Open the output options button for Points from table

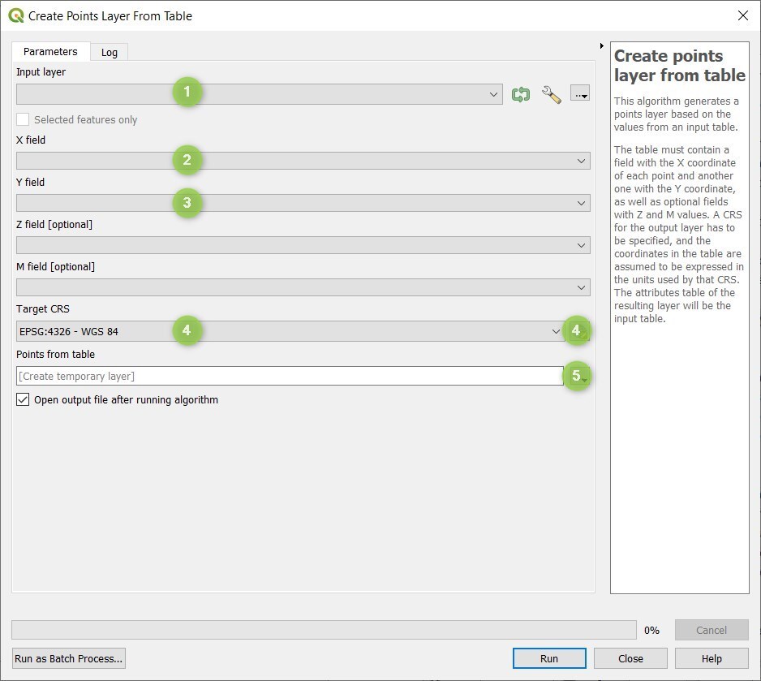click(x=578, y=376)
